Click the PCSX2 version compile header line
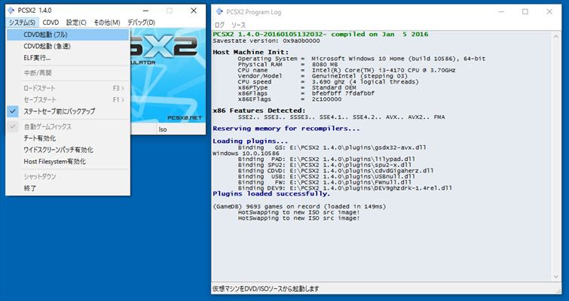This screenshot has width=569, height=301. click(320, 35)
